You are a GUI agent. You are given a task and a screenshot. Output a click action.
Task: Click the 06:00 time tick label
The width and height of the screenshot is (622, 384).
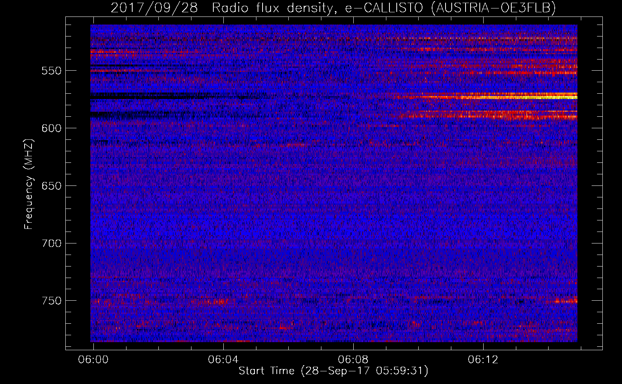click(x=93, y=359)
